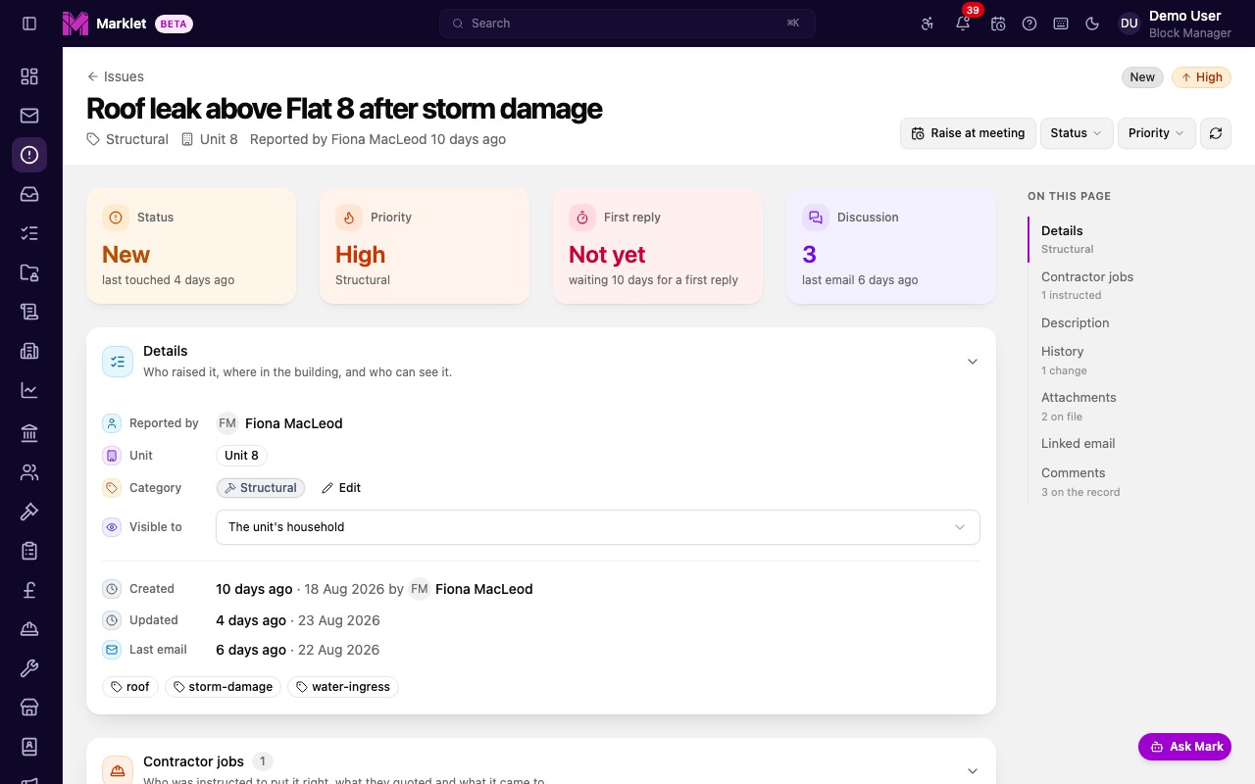Open the Status dropdown button
This screenshot has width=1255, height=784.
coord(1076,133)
